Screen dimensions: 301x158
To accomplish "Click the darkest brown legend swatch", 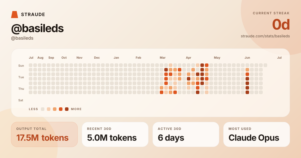I will pyautogui.click(x=67, y=109).
